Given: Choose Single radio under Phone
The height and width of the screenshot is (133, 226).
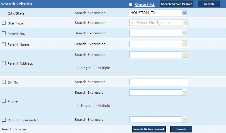Looking at the screenshot, I should [x=78, y=106].
